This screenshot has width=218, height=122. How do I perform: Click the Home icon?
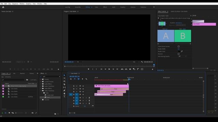tap(3, 7)
